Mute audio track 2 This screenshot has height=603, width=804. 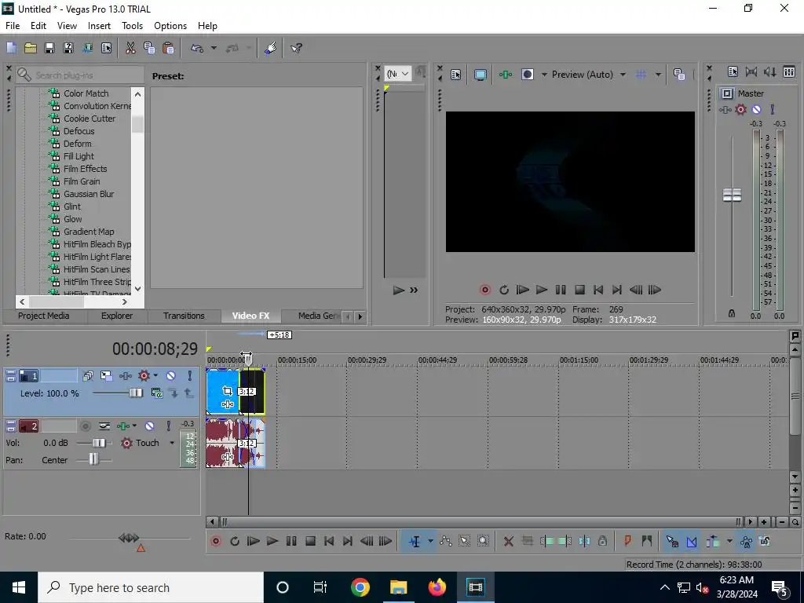click(x=149, y=426)
